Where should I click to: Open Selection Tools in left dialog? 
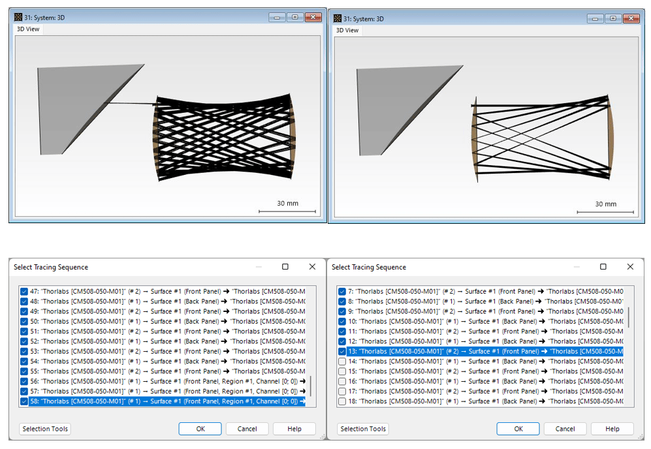point(45,429)
